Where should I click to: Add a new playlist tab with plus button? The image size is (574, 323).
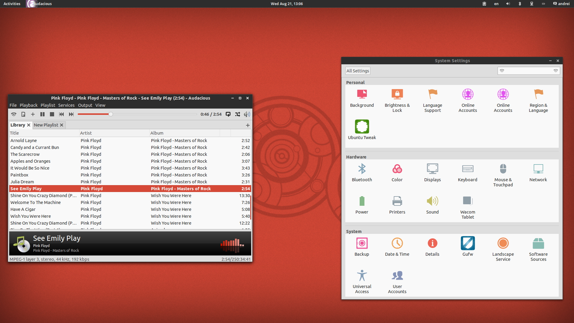[248, 125]
